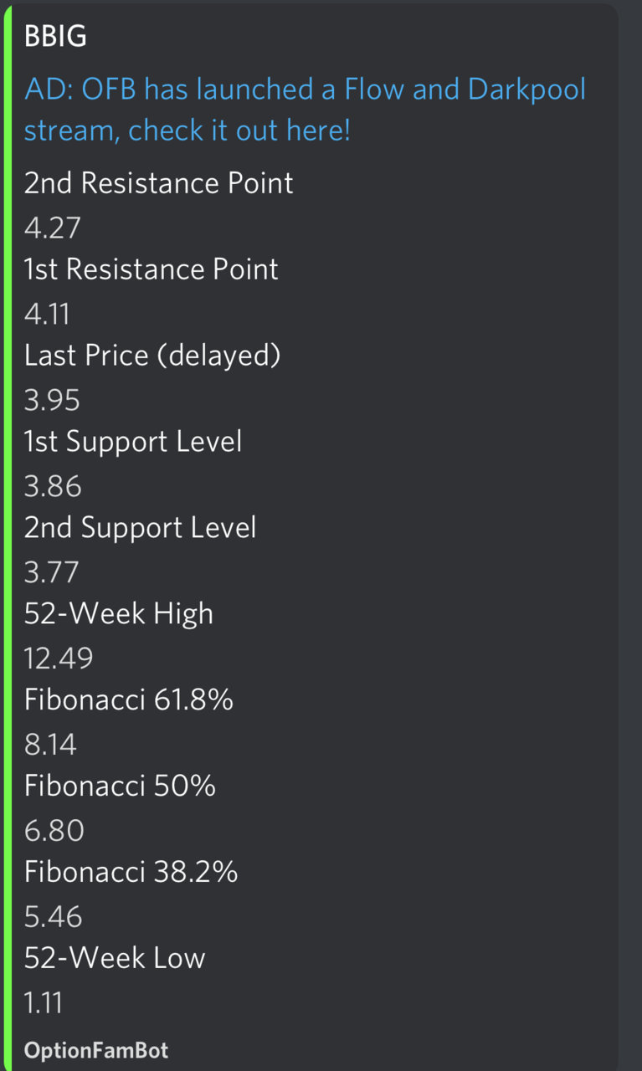This screenshot has height=1071, width=642.
Task: Select the Fibonacci 38.2% label
Action: pos(131,872)
